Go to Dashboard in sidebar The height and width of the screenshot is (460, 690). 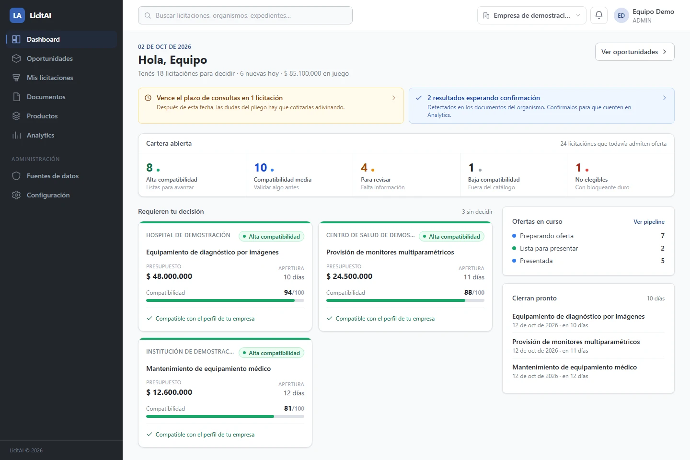pyautogui.click(x=61, y=39)
